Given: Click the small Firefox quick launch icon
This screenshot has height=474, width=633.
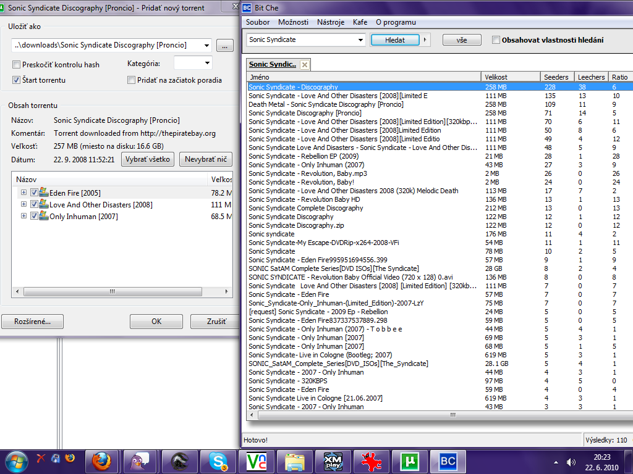Looking at the screenshot, I should [70, 459].
